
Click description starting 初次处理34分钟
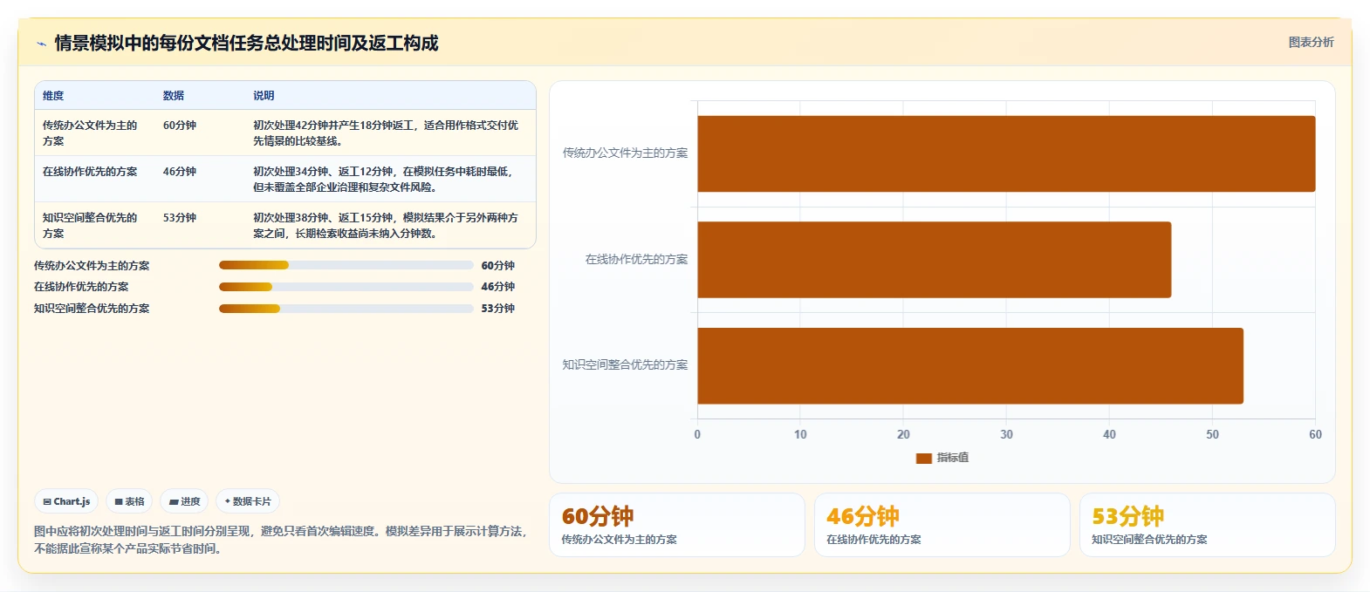click(386, 180)
